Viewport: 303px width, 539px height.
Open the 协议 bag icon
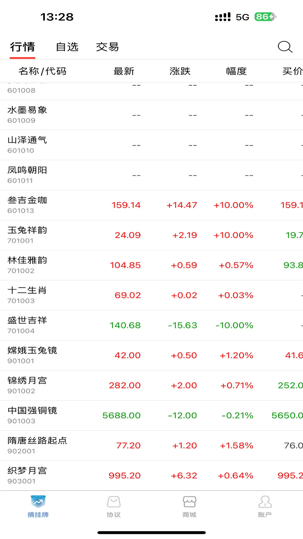point(114,502)
